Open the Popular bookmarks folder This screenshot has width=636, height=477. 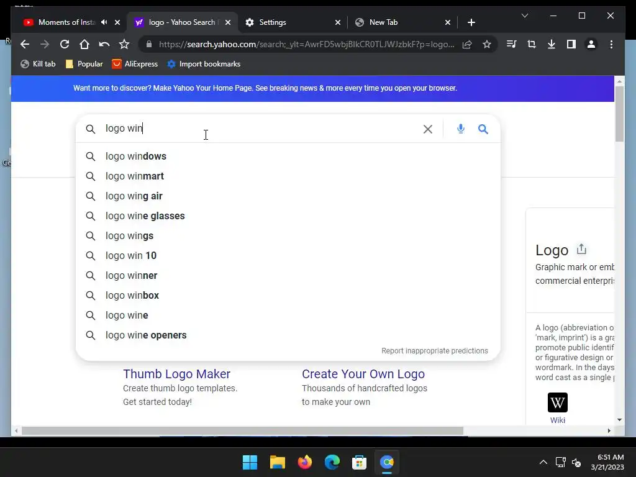[84, 64]
